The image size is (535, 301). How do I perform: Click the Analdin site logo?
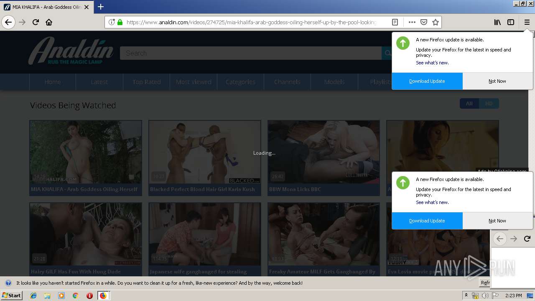pos(71,51)
